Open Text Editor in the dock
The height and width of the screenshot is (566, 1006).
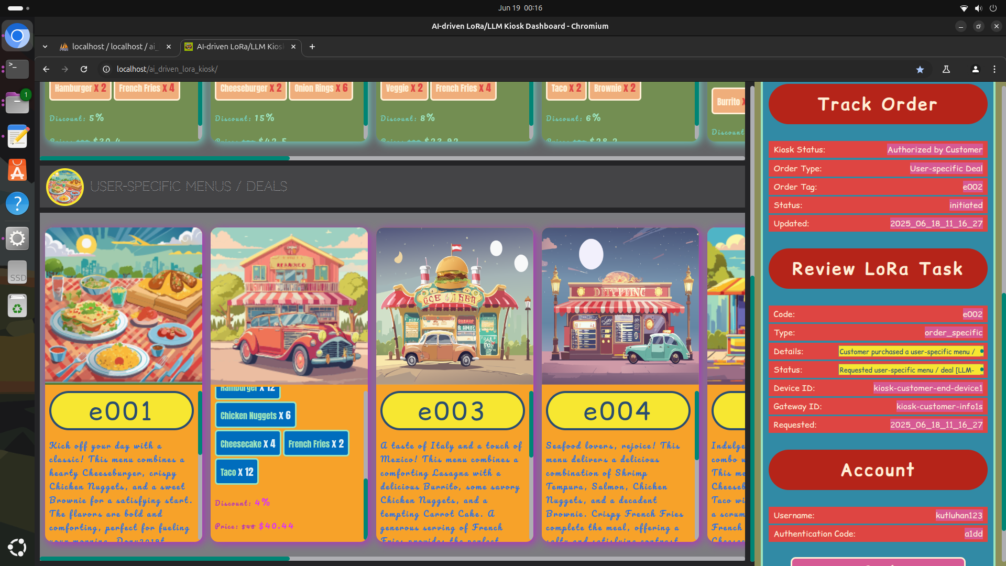pyautogui.click(x=17, y=137)
